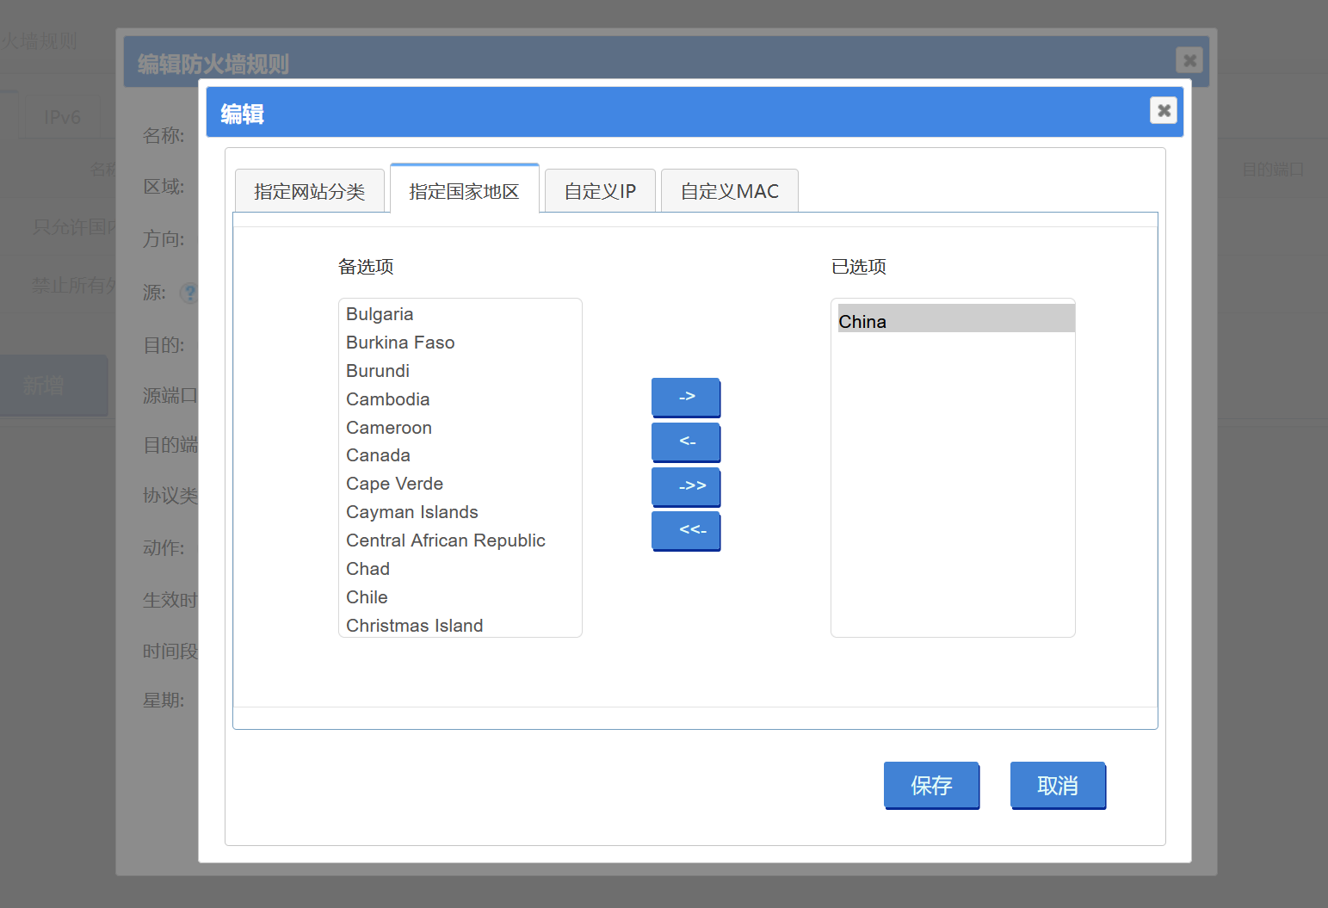
Task: Select Canada in the available list
Action: tap(378, 455)
